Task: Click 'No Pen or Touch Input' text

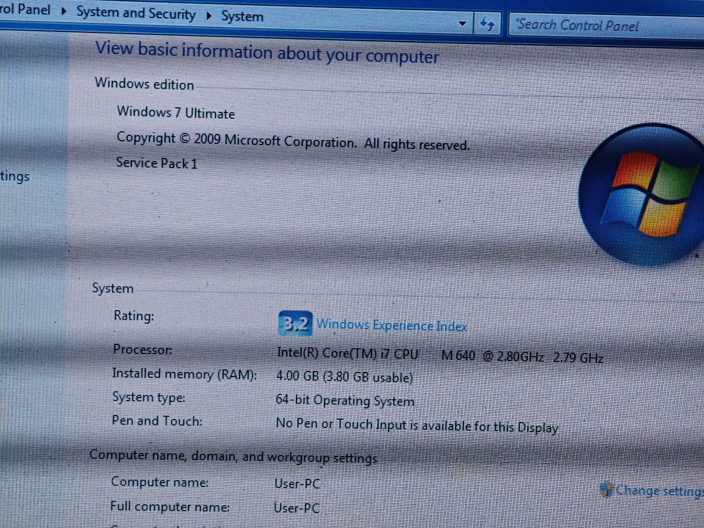Action: [x=341, y=424]
